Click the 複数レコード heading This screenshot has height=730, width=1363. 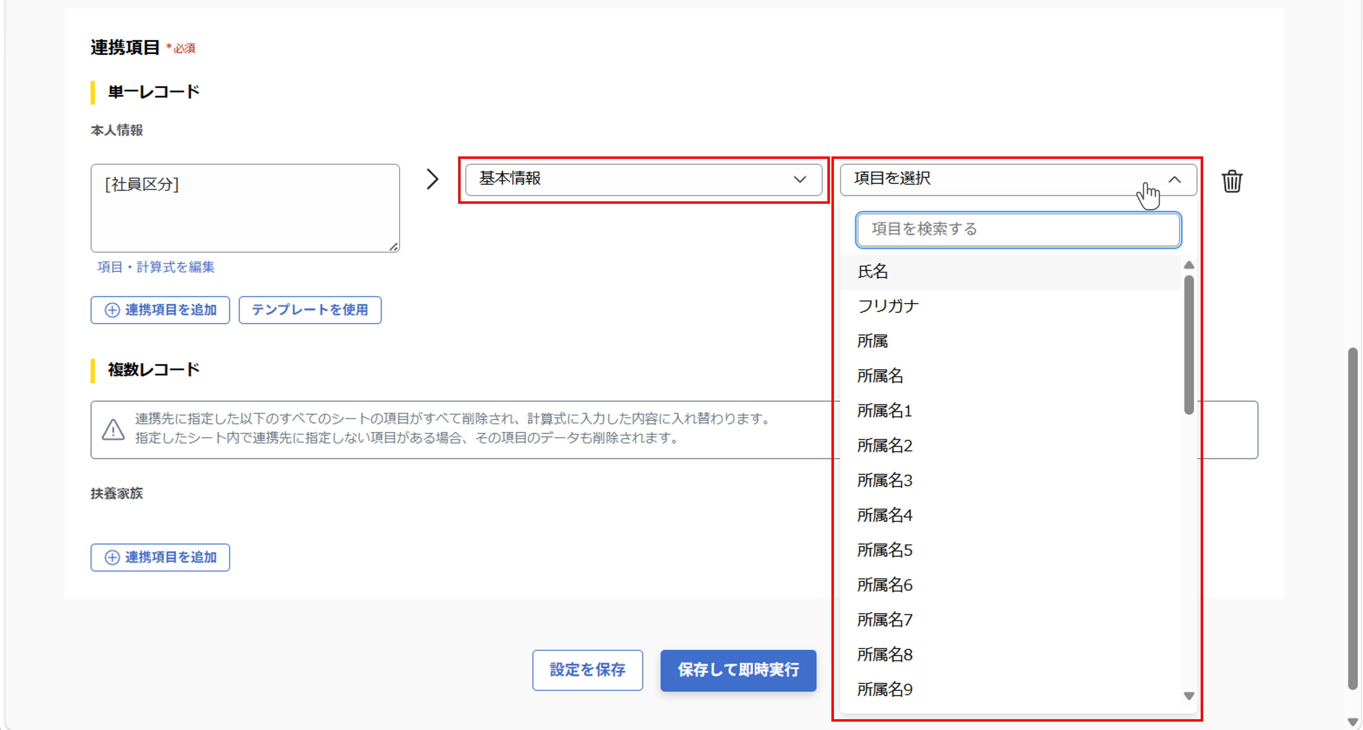coord(153,370)
